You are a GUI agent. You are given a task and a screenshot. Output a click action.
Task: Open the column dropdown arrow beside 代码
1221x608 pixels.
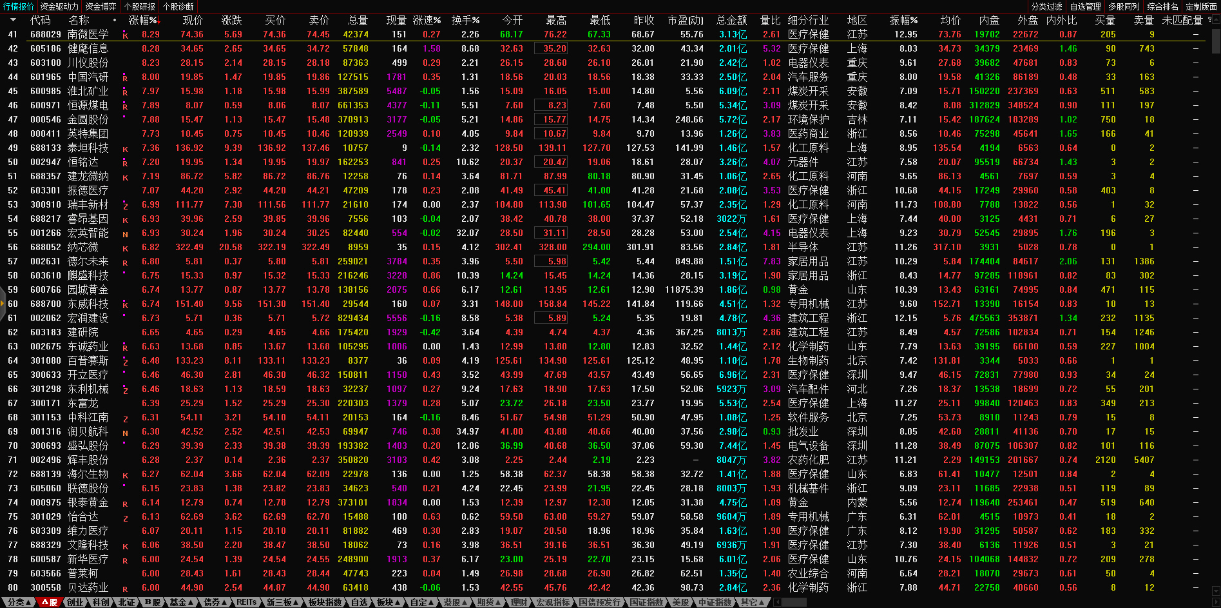pos(13,20)
